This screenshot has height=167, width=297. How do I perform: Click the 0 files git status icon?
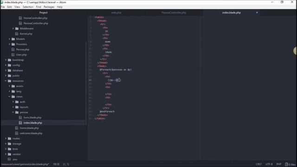click(287, 164)
